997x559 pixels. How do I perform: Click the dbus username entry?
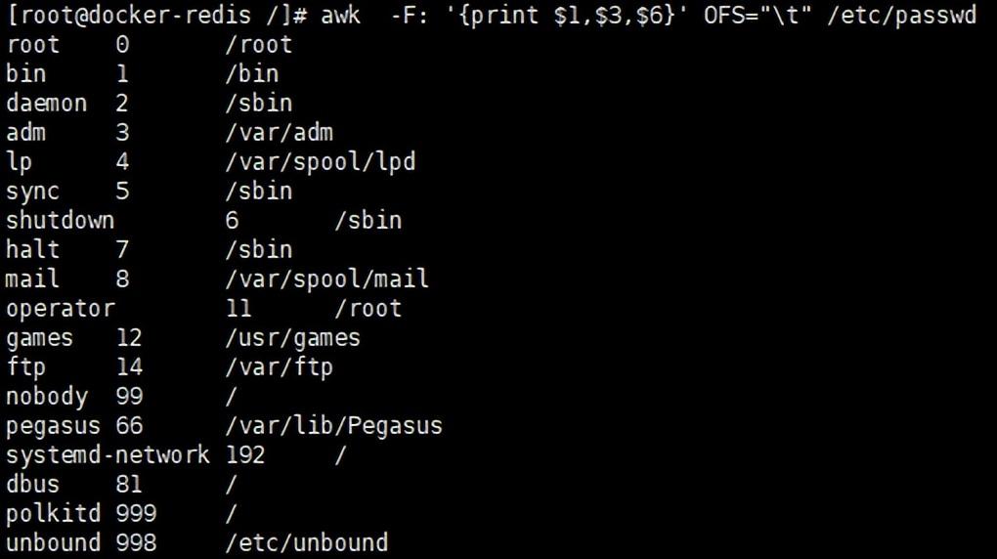tap(32, 485)
